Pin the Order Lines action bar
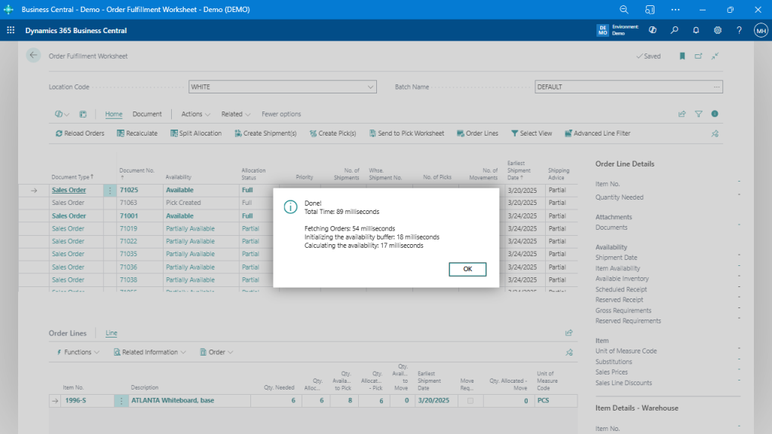Screen dimensions: 772x434 tap(571, 352)
